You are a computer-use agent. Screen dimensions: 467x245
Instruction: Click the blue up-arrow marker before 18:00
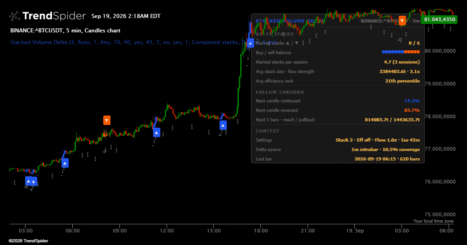[x=251, y=43]
